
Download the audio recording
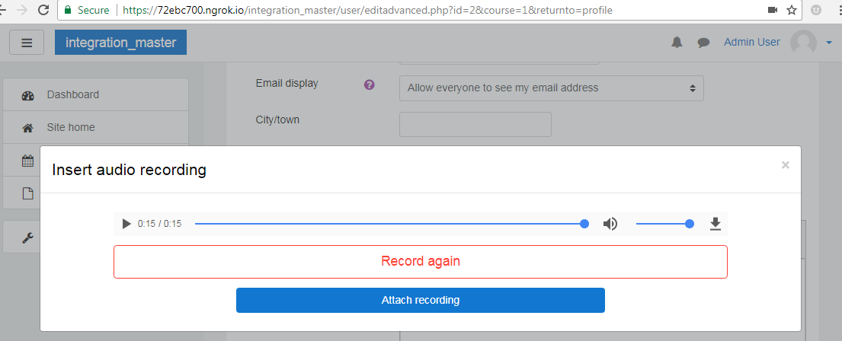click(715, 224)
